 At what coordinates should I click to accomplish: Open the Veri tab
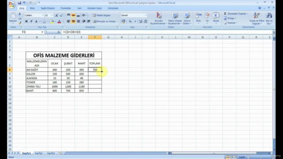(x=79, y=8)
